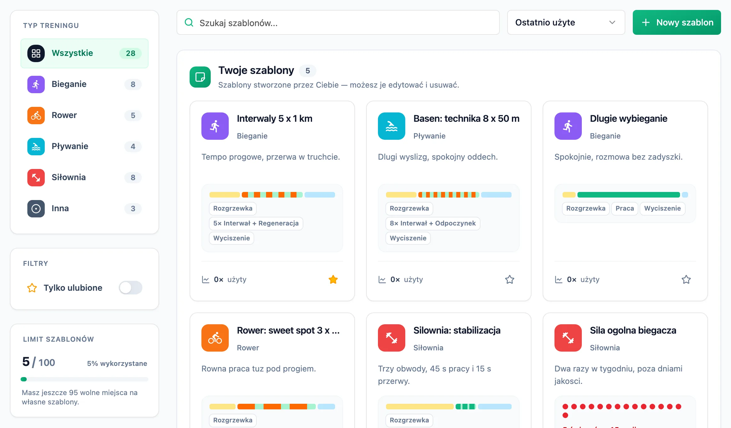731x428 pixels.
Task: Click usage chart icon on Dlugie wybieganie card
Action: tap(559, 280)
